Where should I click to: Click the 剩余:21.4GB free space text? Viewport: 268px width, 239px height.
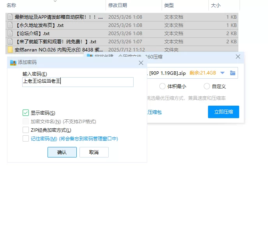[x=203, y=73]
